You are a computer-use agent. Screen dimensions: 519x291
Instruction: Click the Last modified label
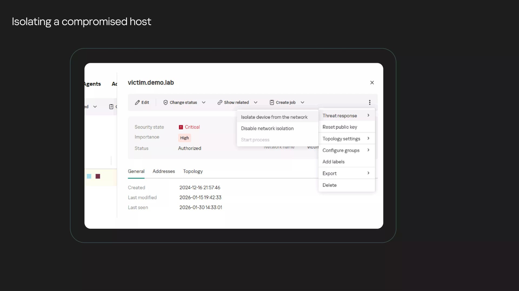tap(142, 198)
